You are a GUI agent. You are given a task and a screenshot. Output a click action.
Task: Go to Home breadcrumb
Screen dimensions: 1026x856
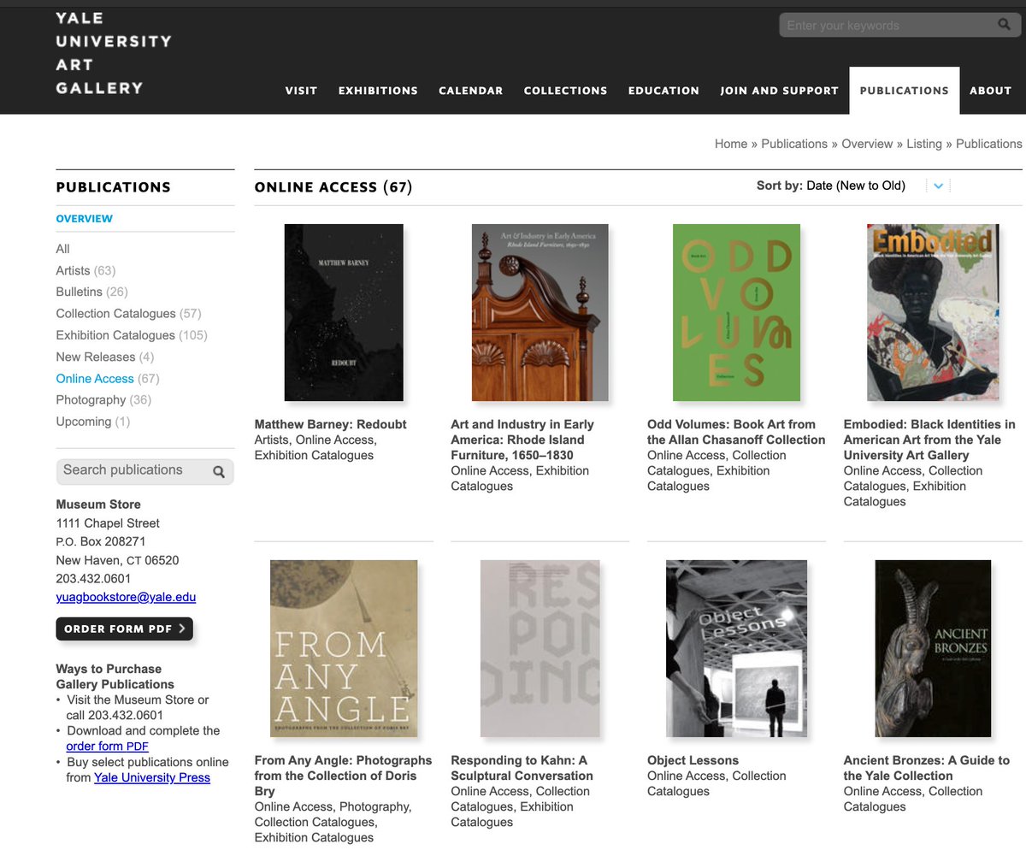click(x=731, y=144)
